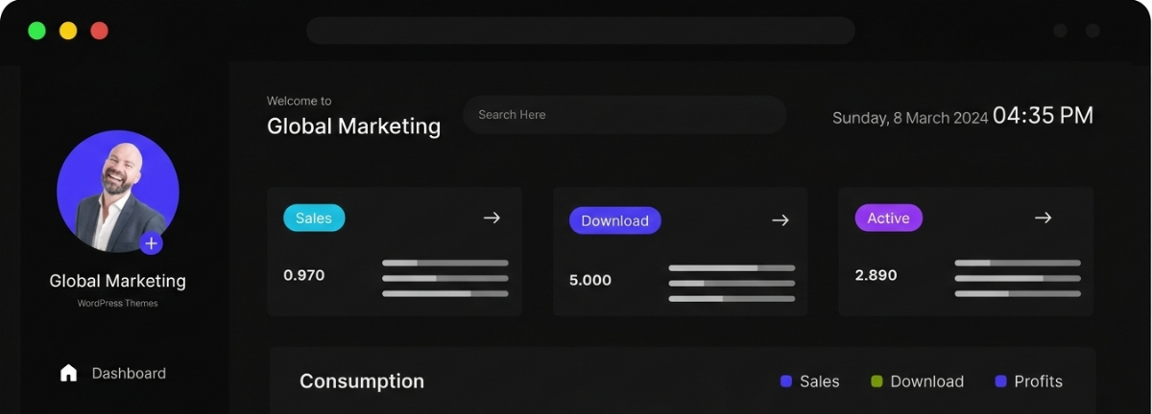This screenshot has height=414, width=1152.
Task: Click the plus icon on profile photo
Action: [151, 243]
